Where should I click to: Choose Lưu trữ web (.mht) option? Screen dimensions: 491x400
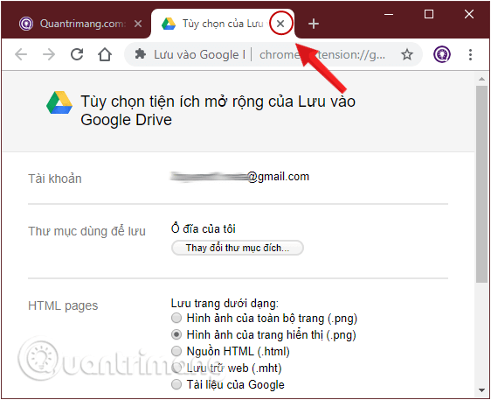(176, 368)
